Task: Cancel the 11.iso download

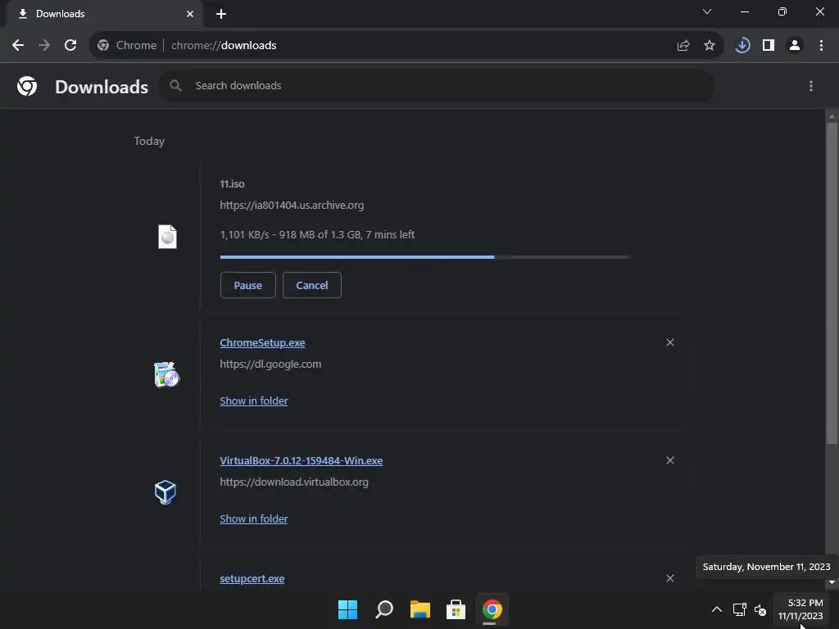Action: [x=312, y=285]
